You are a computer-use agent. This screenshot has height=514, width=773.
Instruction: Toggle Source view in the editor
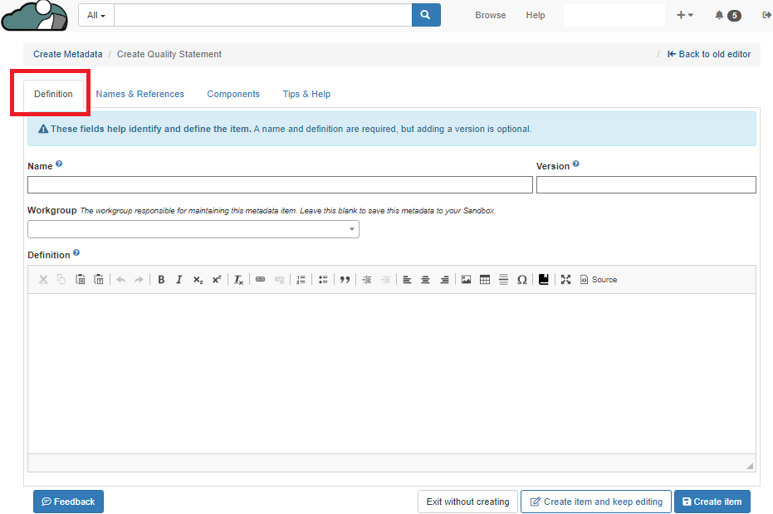599,280
